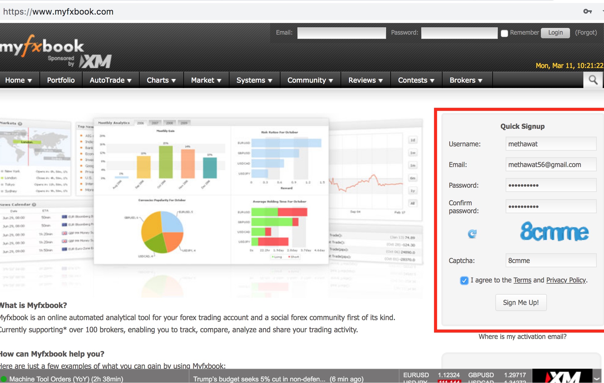The width and height of the screenshot is (604, 383).
Task: Click the Forgot password link
Action: coord(586,32)
